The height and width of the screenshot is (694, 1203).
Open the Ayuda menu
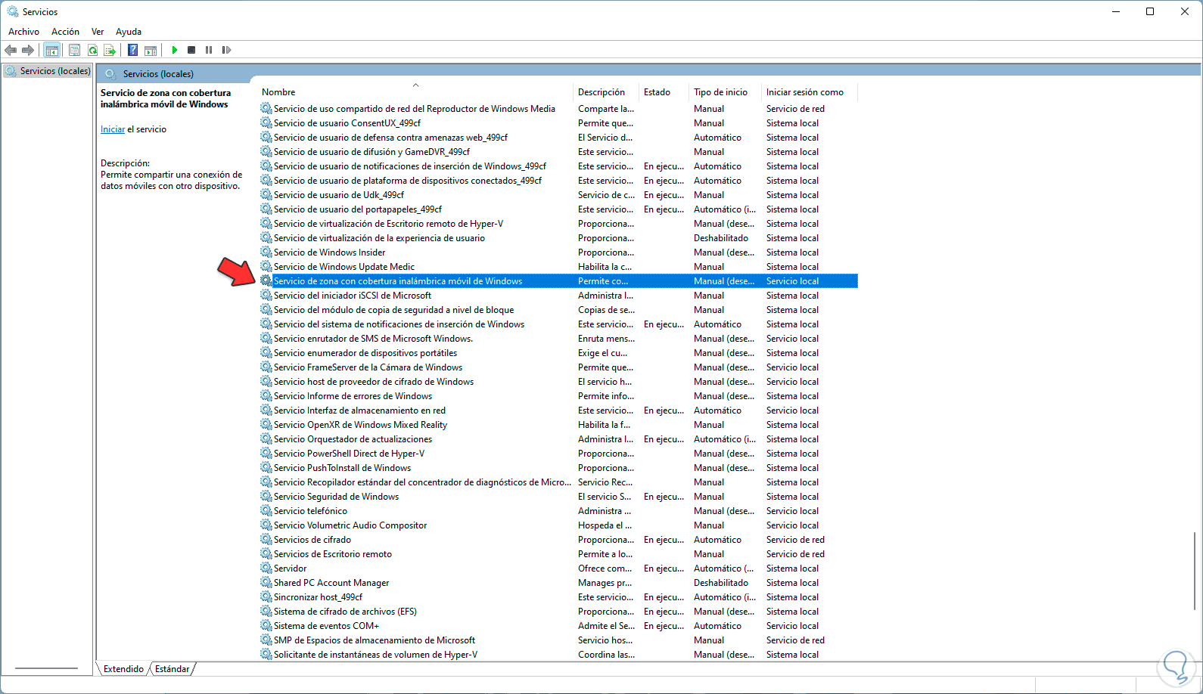coord(129,32)
